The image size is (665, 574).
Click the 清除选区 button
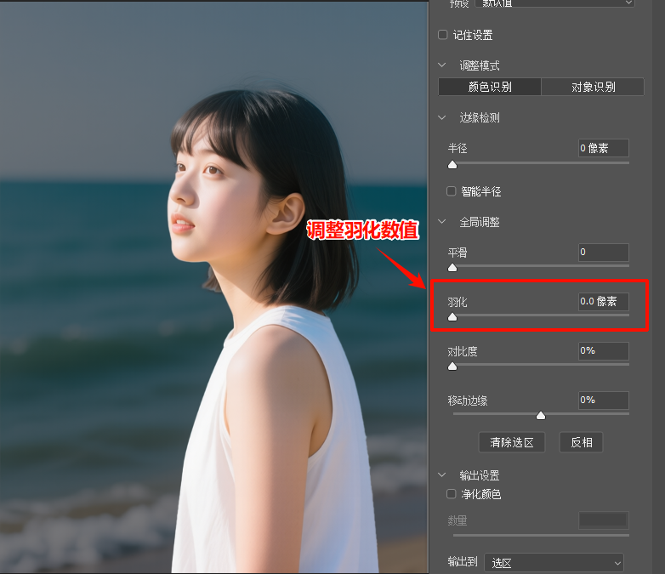pos(511,442)
